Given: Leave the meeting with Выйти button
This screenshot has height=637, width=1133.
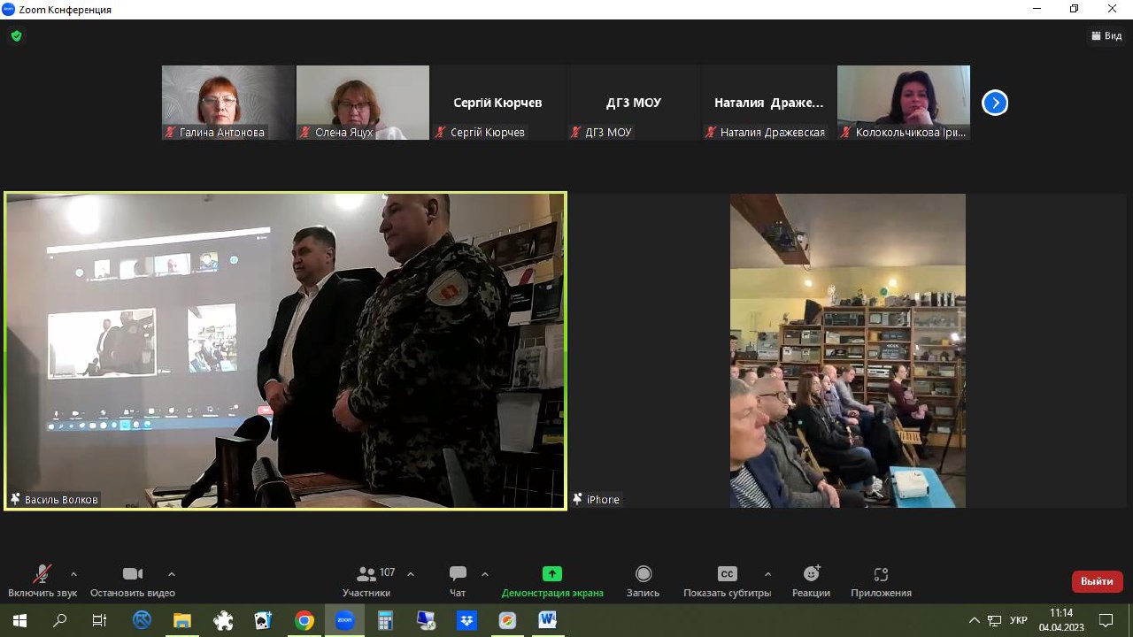Looking at the screenshot, I should (x=1098, y=581).
